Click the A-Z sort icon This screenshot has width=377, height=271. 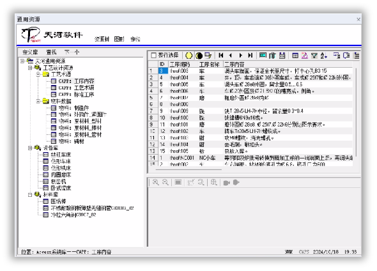point(323,56)
